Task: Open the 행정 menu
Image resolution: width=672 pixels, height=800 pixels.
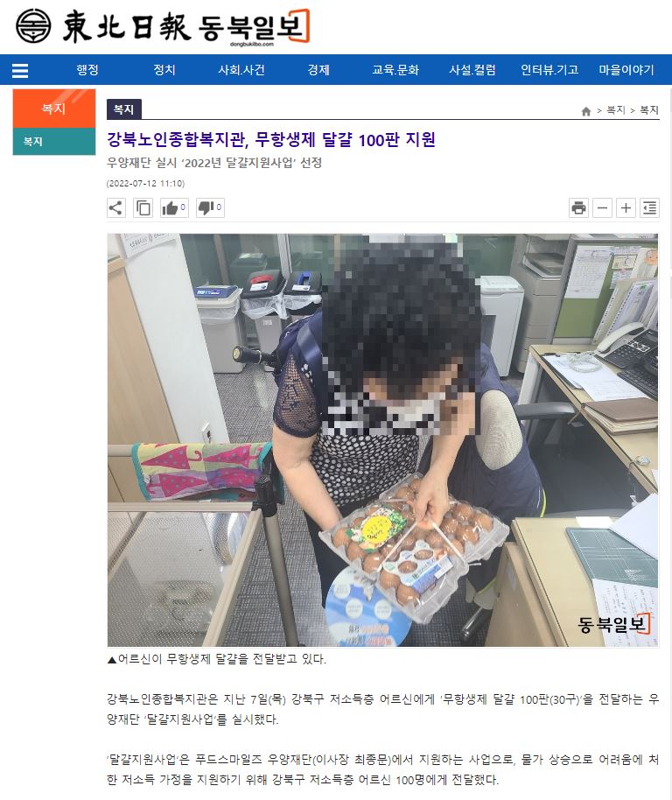Action: pyautogui.click(x=87, y=70)
